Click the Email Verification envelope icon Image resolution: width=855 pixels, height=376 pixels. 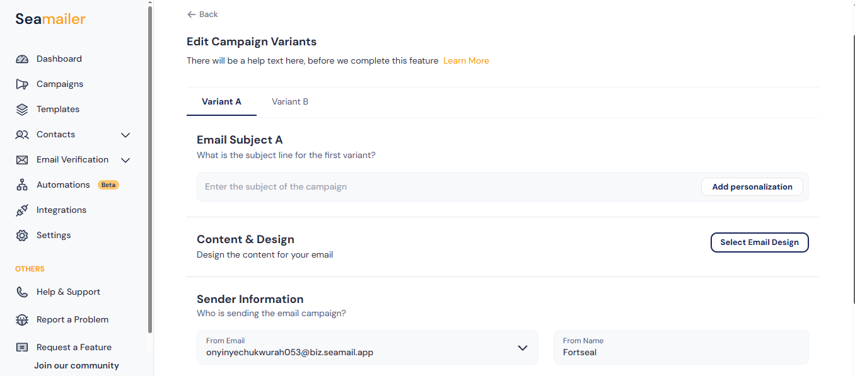[22, 160]
